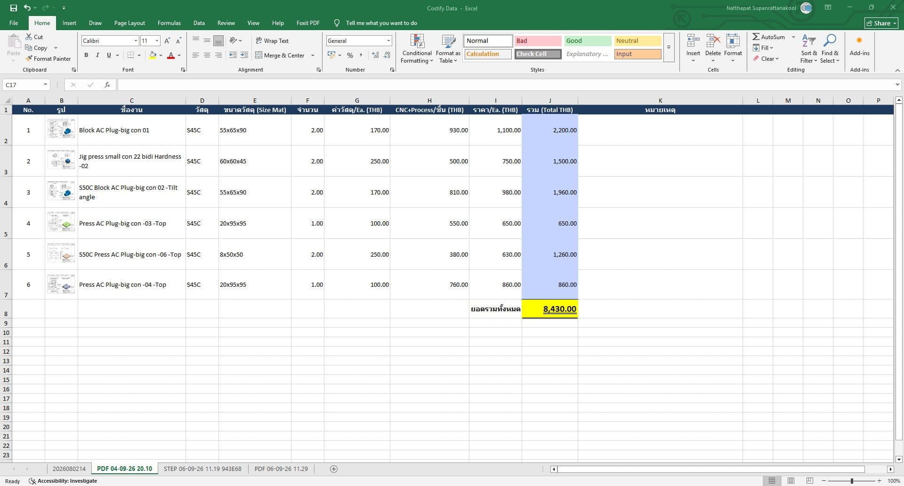Click the formula bar input
Screen dimensions: 904x486
pos(506,85)
